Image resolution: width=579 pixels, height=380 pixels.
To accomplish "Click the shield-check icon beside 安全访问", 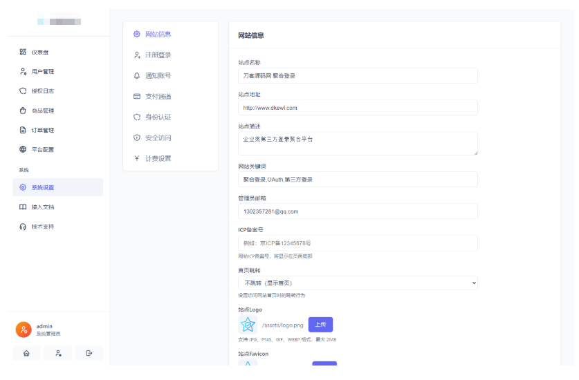I will (x=137, y=137).
